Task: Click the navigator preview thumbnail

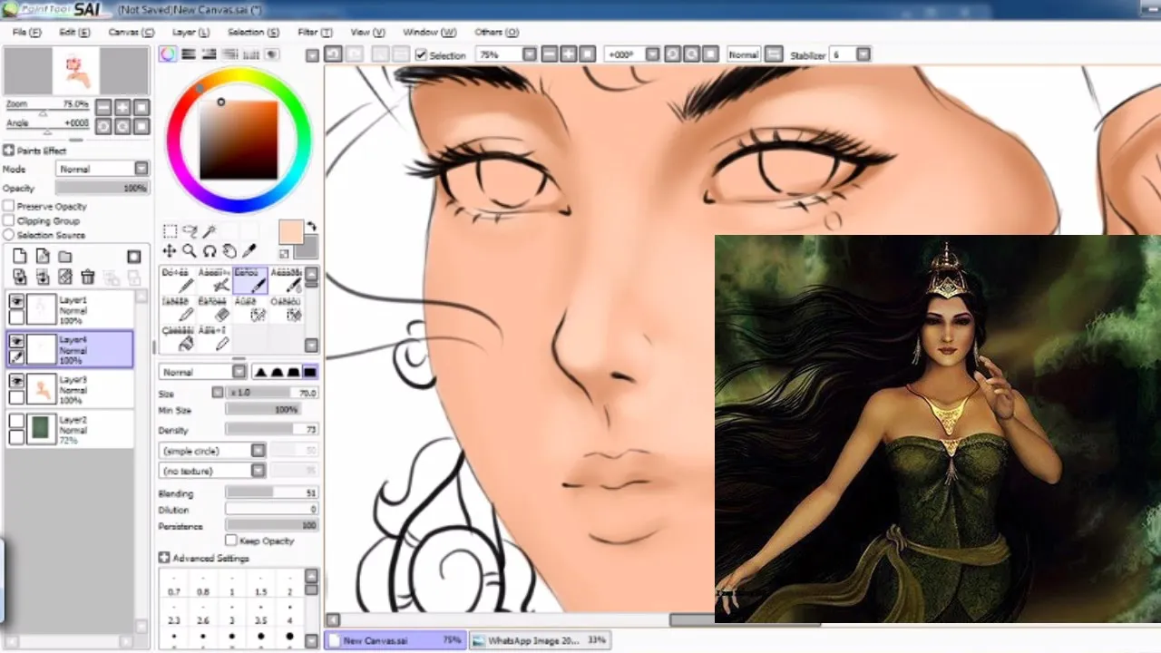Action: click(76, 71)
